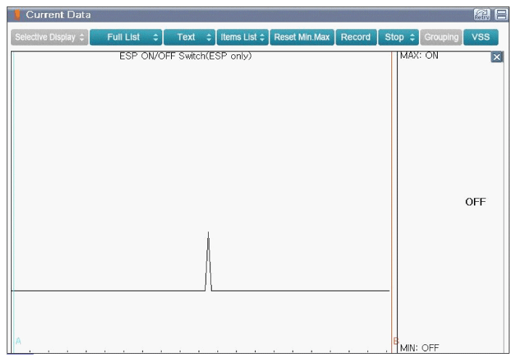Click the MAX: ON value label
This screenshot has height=361, width=516.
tap(419, 56)
